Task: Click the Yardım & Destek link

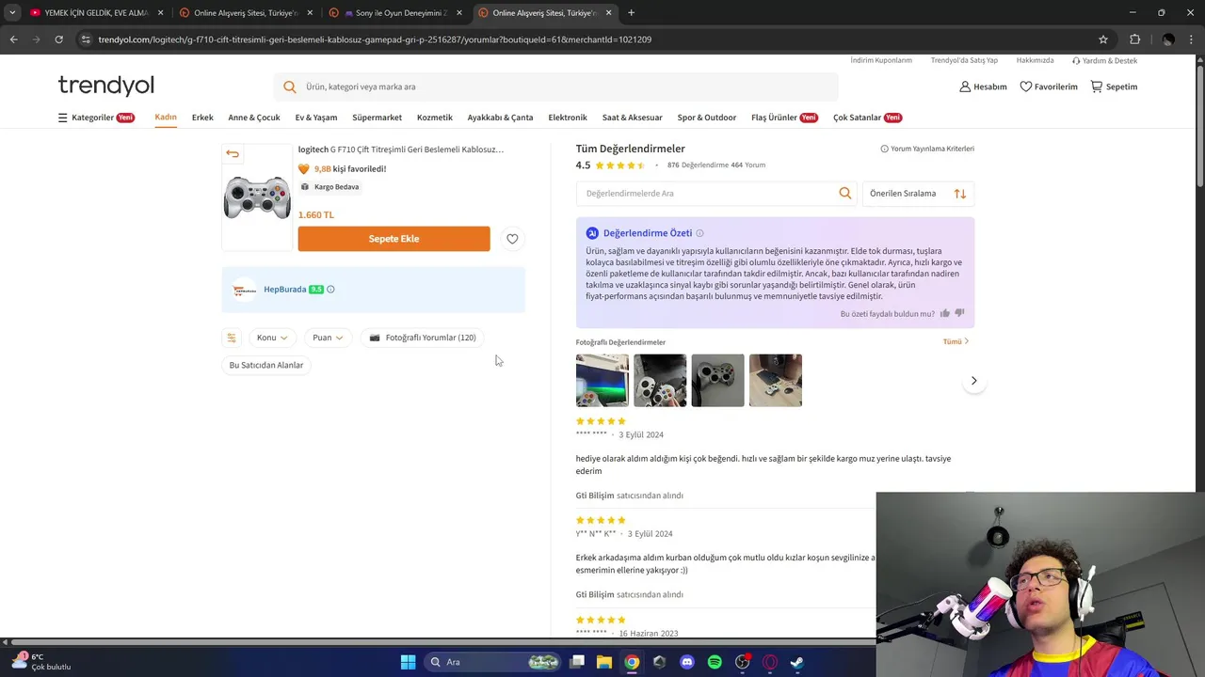Action: click(1104, 60)
